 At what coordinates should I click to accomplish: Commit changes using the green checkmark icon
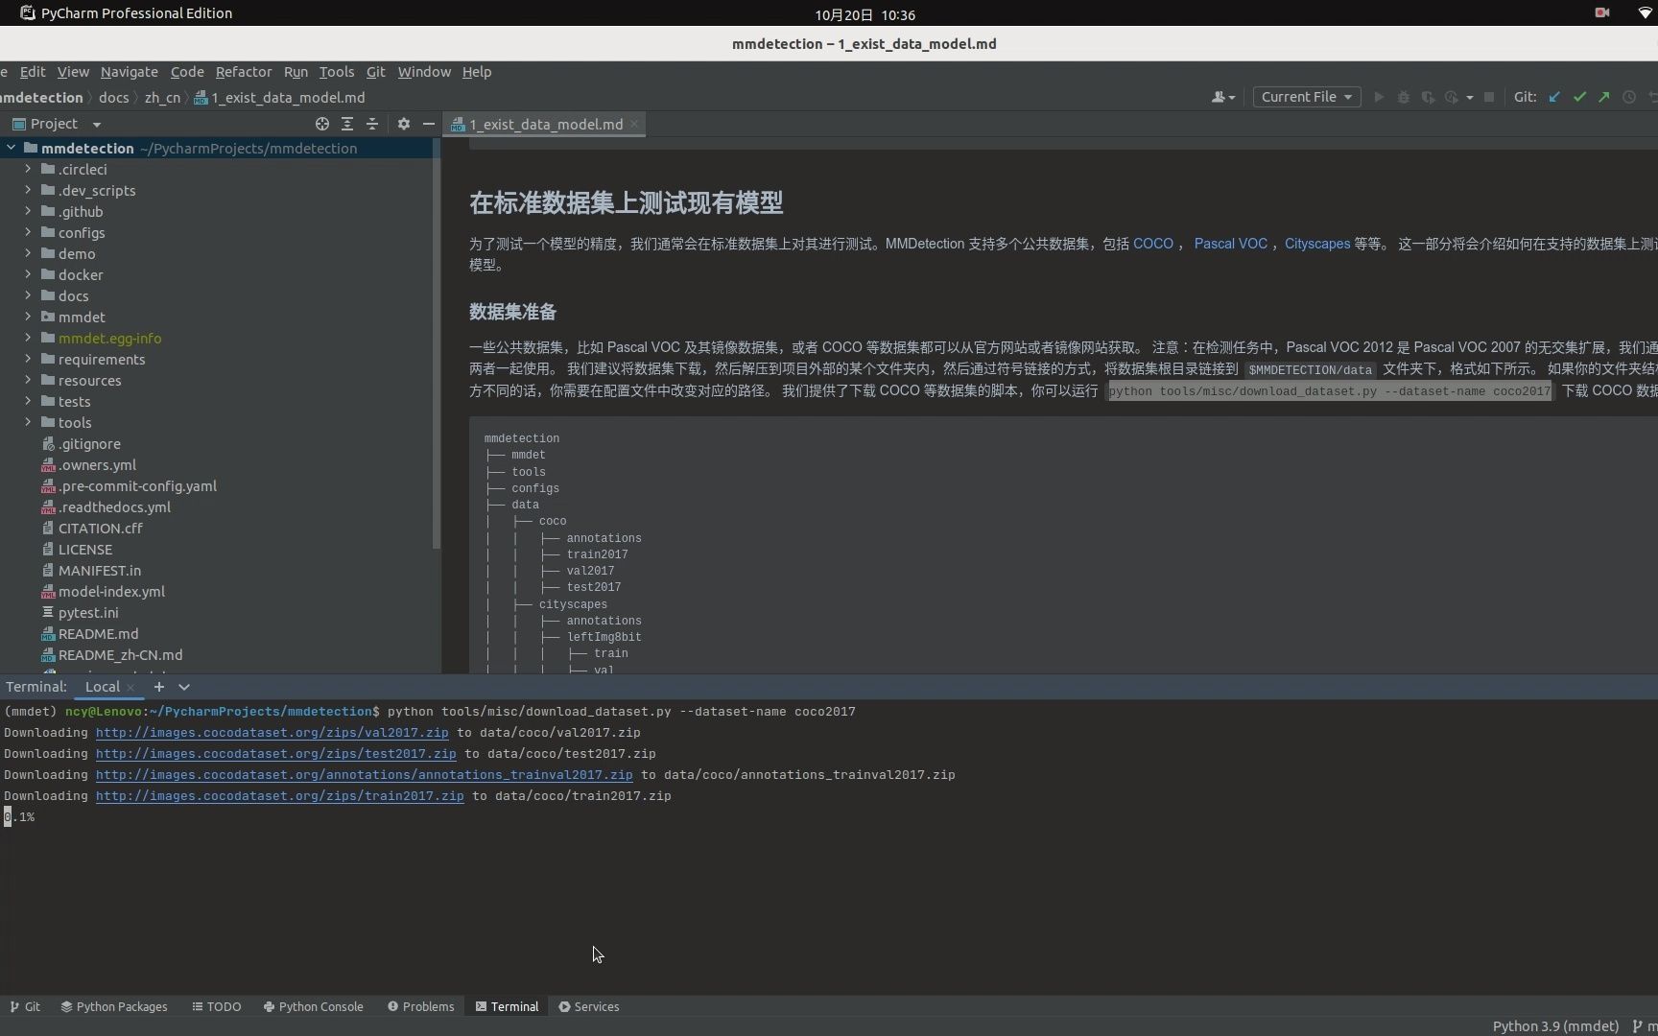1579,97
